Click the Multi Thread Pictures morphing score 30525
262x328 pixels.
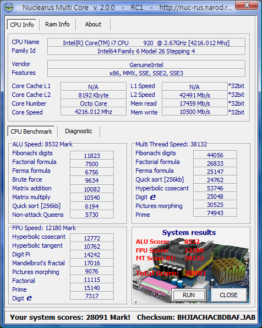(x=215, y=204)
